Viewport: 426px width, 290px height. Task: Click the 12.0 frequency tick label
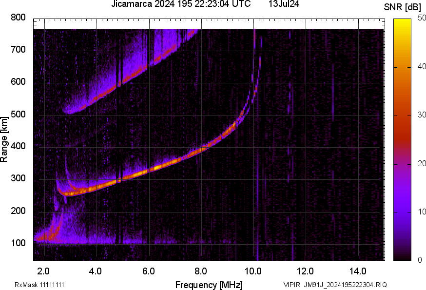[x=306, y=271]
